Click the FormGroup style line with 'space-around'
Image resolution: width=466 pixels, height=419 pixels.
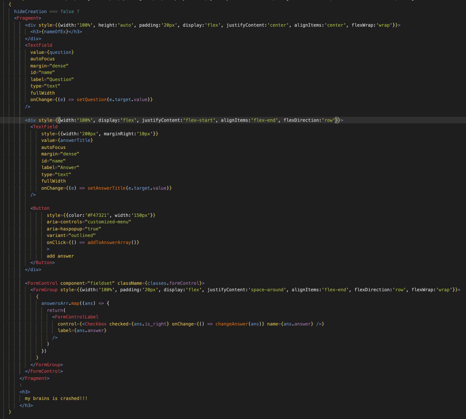[x=245, y=290]
